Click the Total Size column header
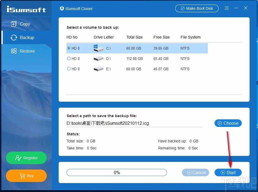Screen dimensions: 258x192 (134, 37)
